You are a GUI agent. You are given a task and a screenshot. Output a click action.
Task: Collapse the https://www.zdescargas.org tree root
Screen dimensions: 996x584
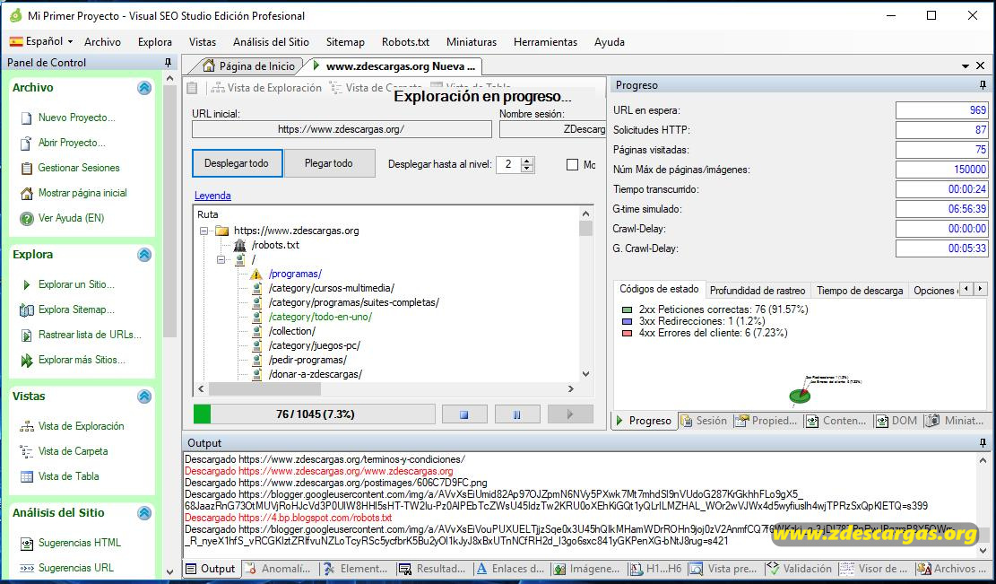click(204, 231)
